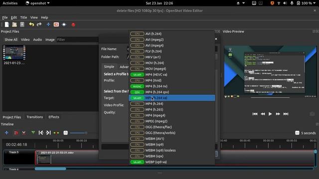Choose MKV (av1) target option

click(172, 57)
